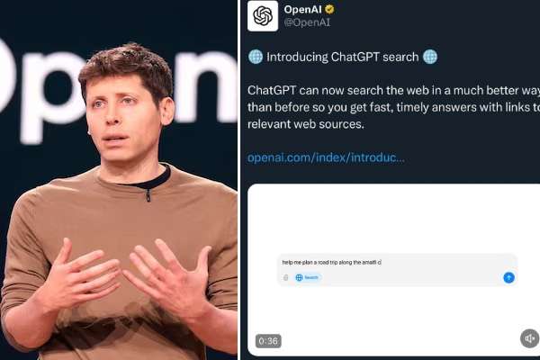Click the tweet body about 'relevant web sources'
Image resolution: width=540 pixels, height=360 pixels.
tap(393, 107)
